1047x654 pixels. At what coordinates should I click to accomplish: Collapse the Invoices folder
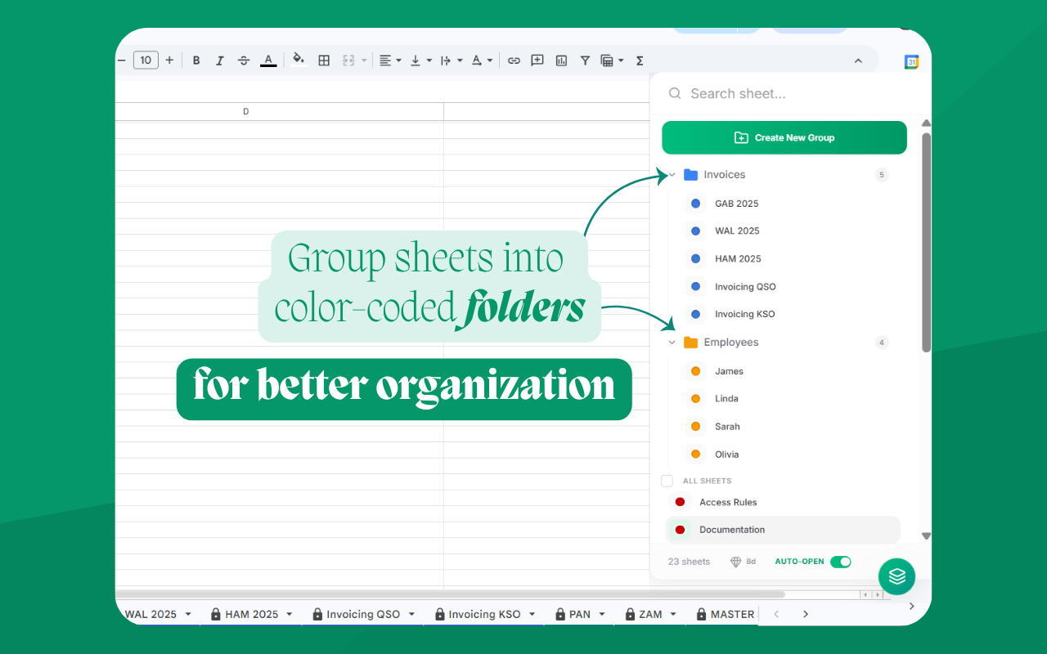672,174
